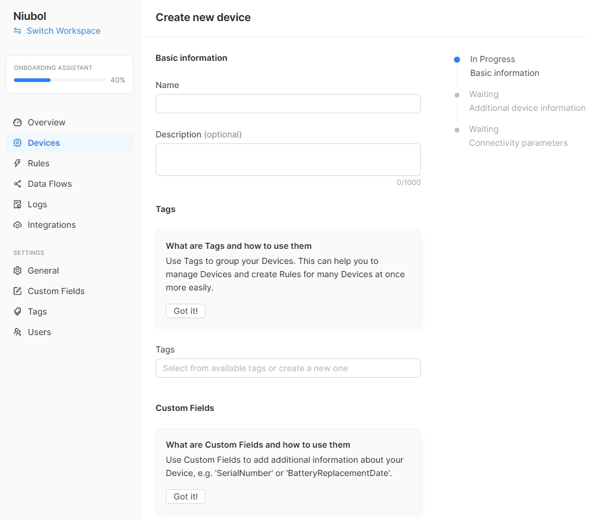Click the General settings gear icon
The width and height of the screenshot is (589, 520).
tap(17, 271)
